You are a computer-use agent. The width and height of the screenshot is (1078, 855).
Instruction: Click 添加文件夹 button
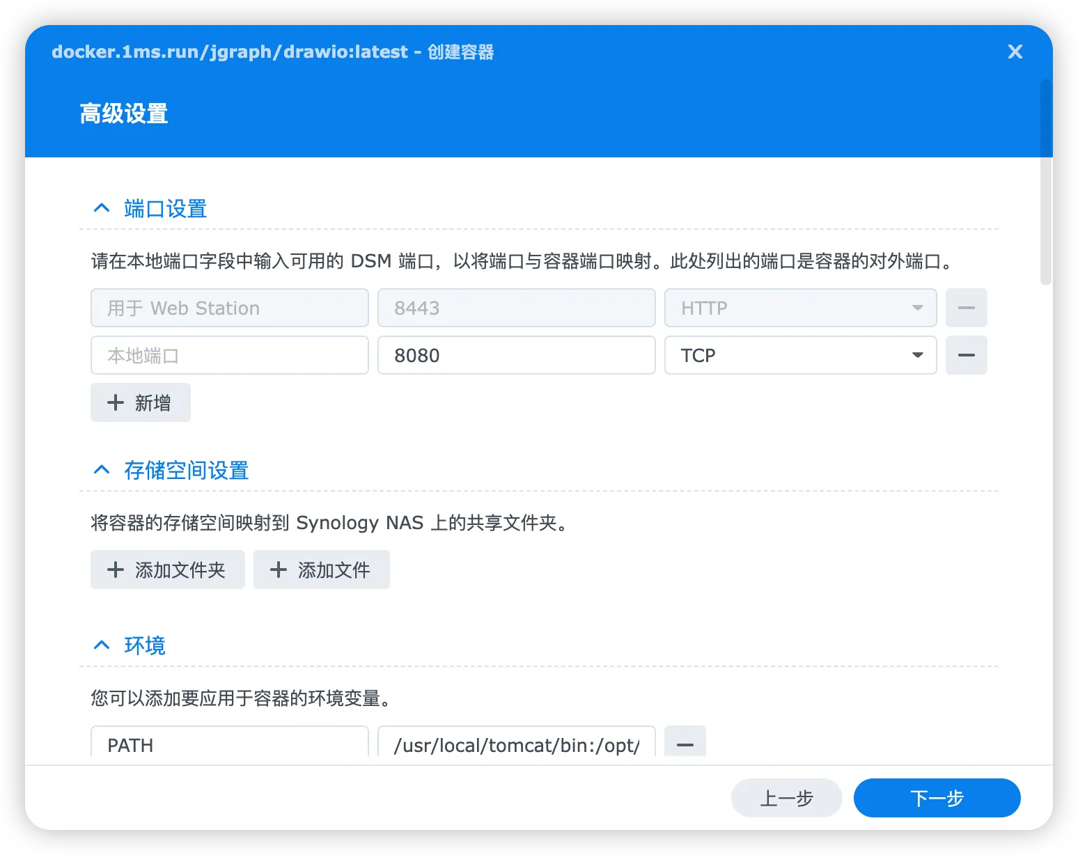click(x=167, y=570)
